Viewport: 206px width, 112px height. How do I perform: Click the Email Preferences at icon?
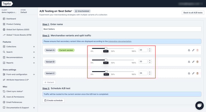(4, 102)
